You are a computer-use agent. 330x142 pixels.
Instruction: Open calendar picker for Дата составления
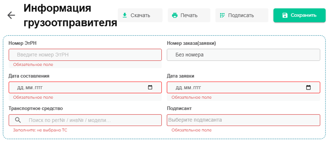[150, 88]
